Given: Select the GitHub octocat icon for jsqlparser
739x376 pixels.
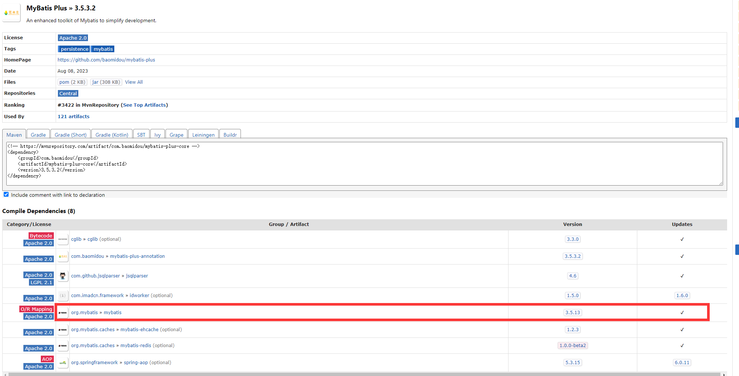Looking at the screenshot, I should (63, 276).
